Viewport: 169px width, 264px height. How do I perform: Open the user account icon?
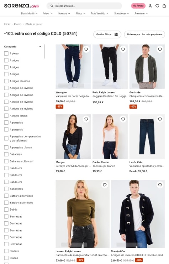tap(150, 6)
